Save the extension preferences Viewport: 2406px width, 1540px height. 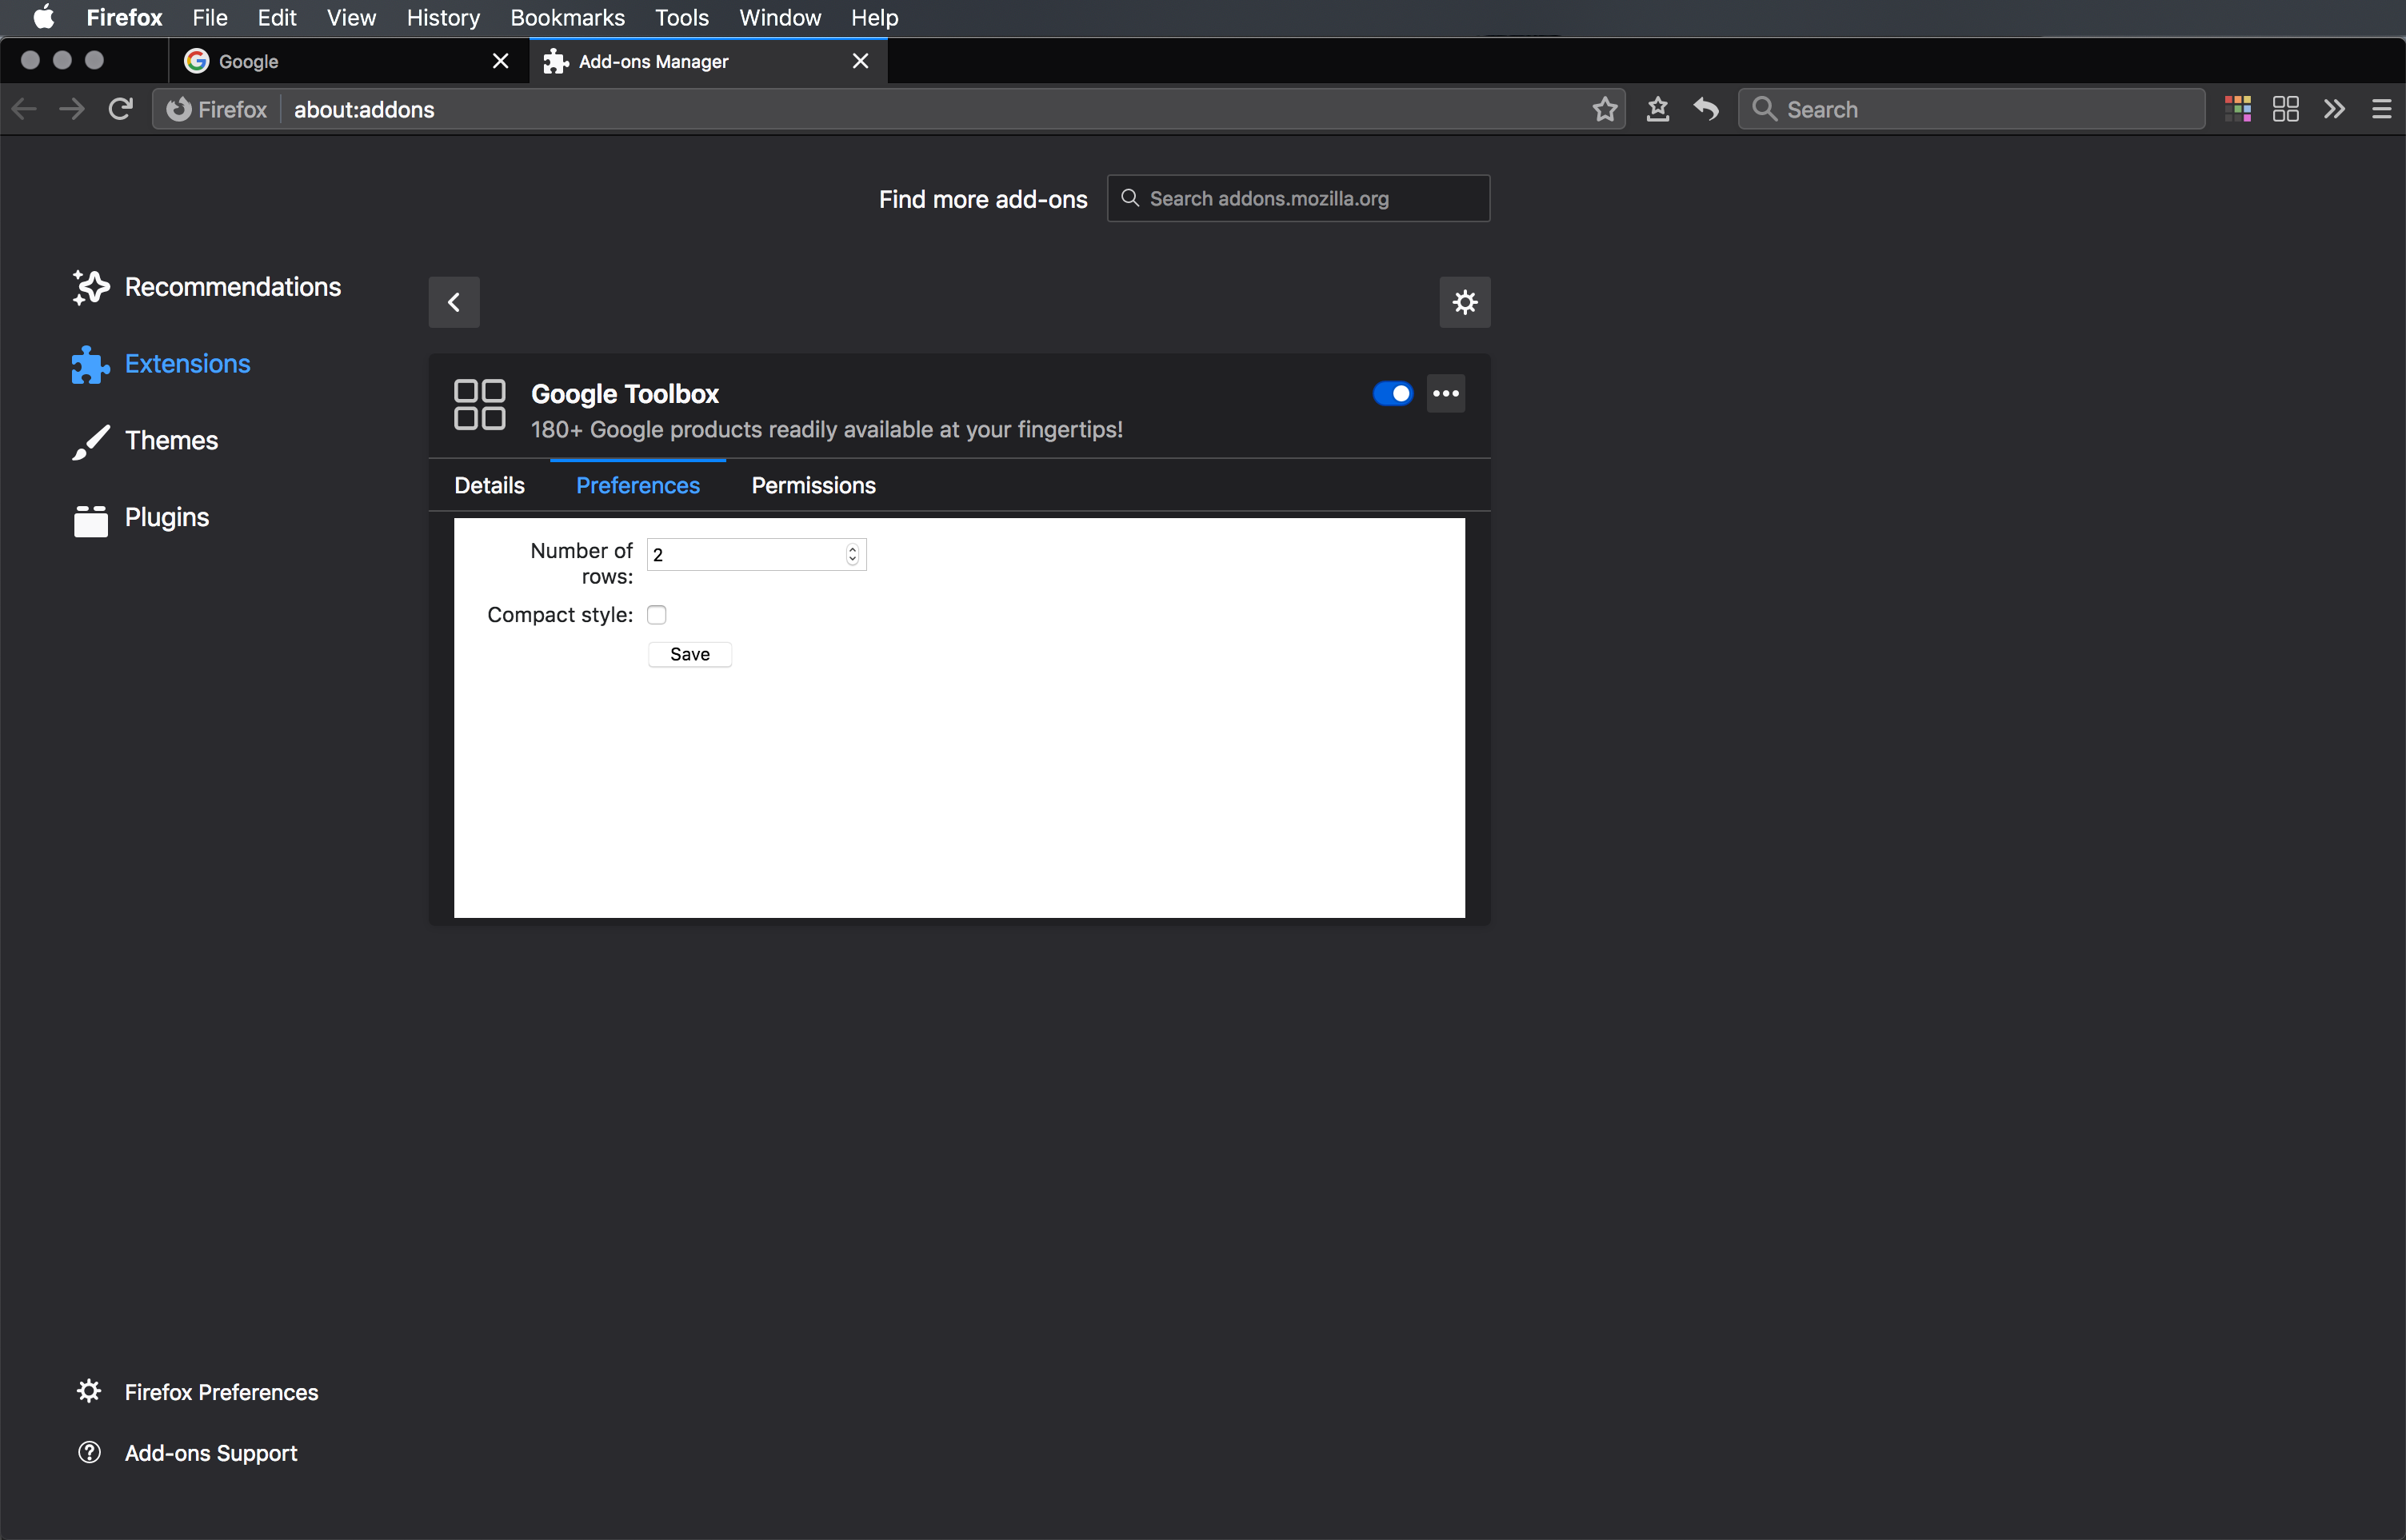point(689,654)
